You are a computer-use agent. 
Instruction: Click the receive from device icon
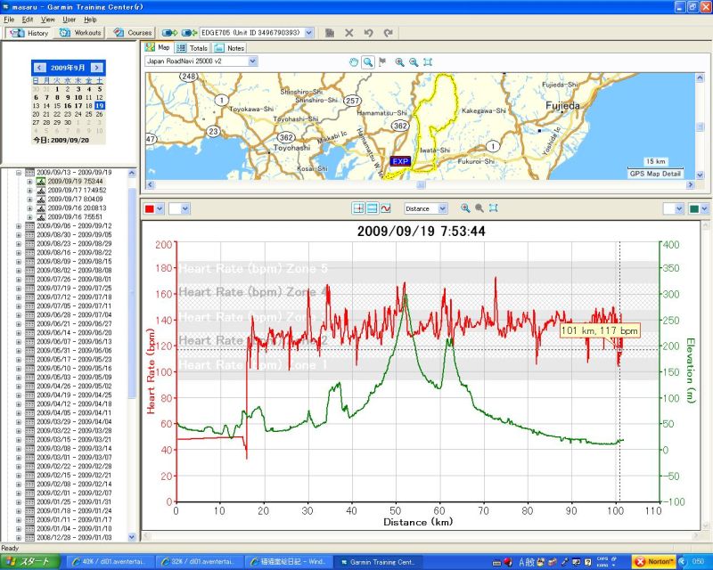[x=188, y=33]
